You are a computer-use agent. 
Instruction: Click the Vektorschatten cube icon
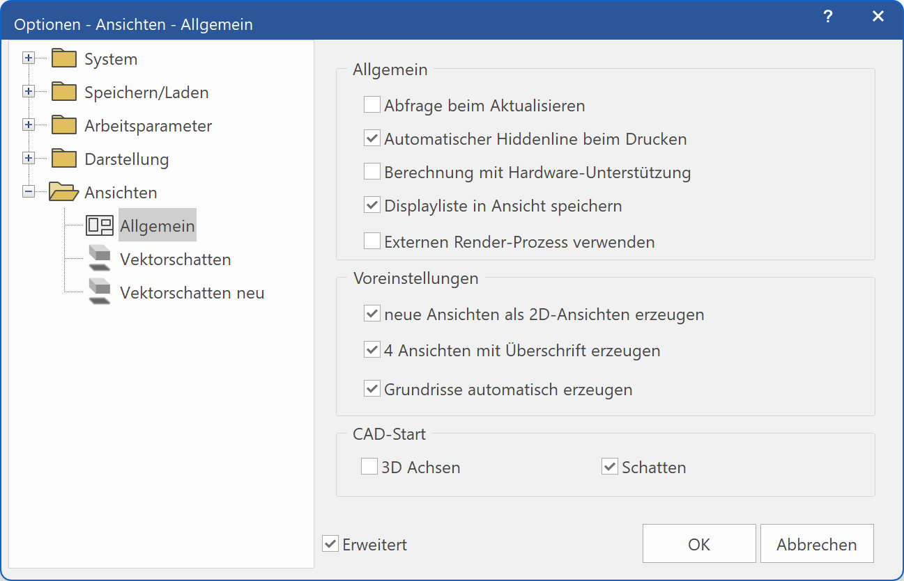point(100,258)
